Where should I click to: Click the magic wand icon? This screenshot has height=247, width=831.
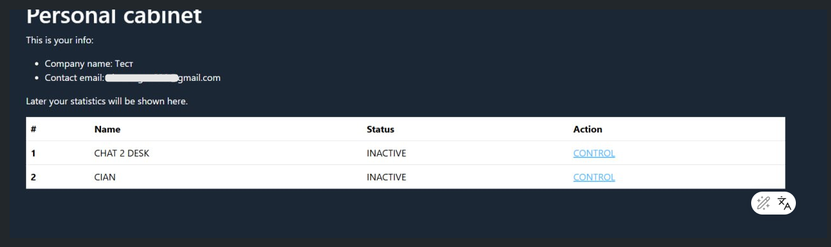[x=763, y=203]
